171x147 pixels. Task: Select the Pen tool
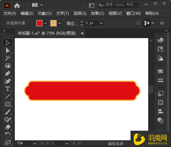click(8, 73)
